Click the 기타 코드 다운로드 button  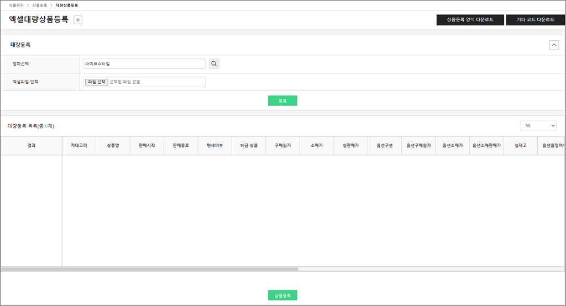(535, 20)
